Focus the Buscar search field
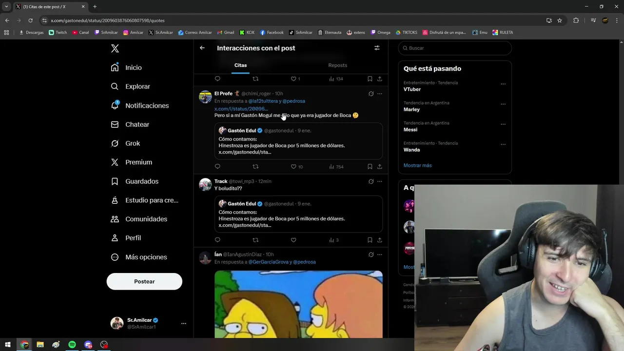 pyautogui.click(x=455, y=48)
